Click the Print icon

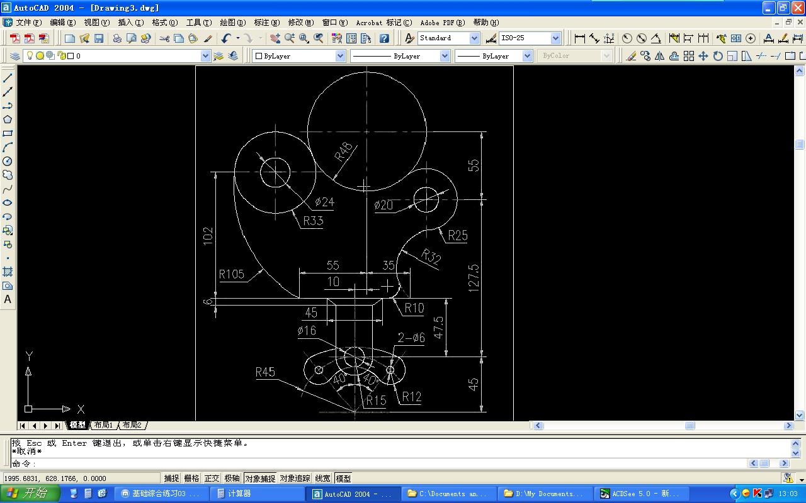(117, 38)
